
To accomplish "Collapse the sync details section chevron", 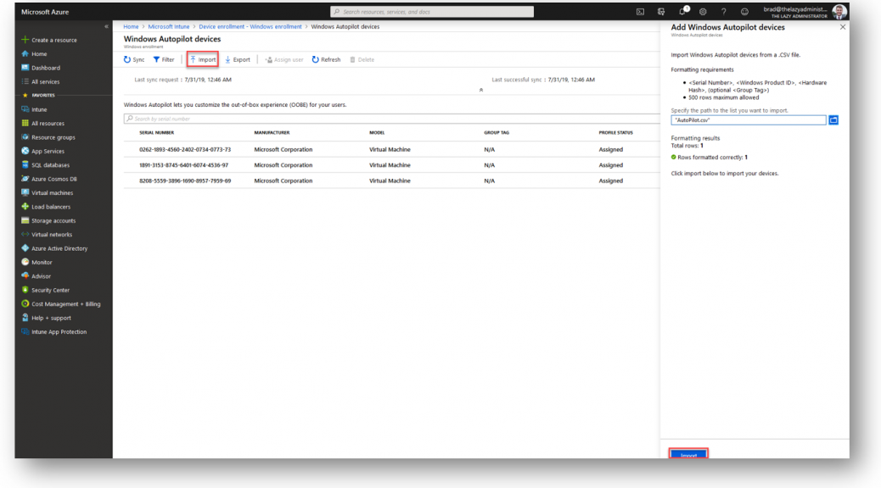I will 481,90.
